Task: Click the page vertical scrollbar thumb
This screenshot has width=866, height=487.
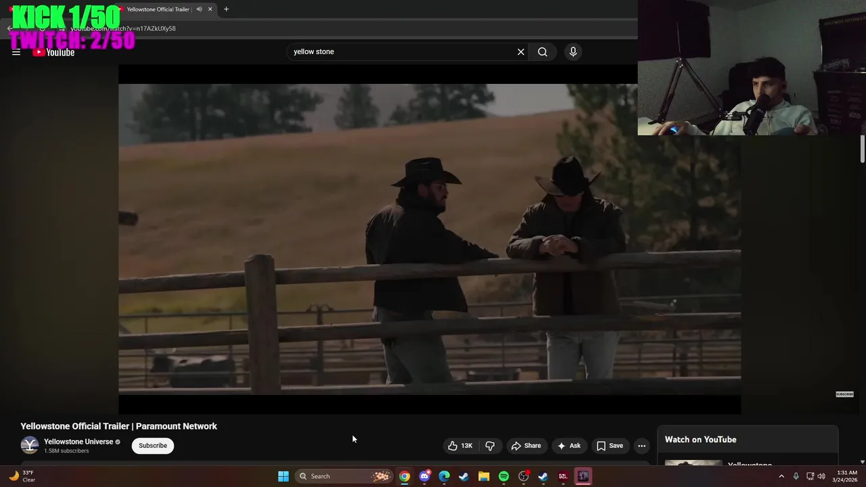Action: (x=863, y=149)
